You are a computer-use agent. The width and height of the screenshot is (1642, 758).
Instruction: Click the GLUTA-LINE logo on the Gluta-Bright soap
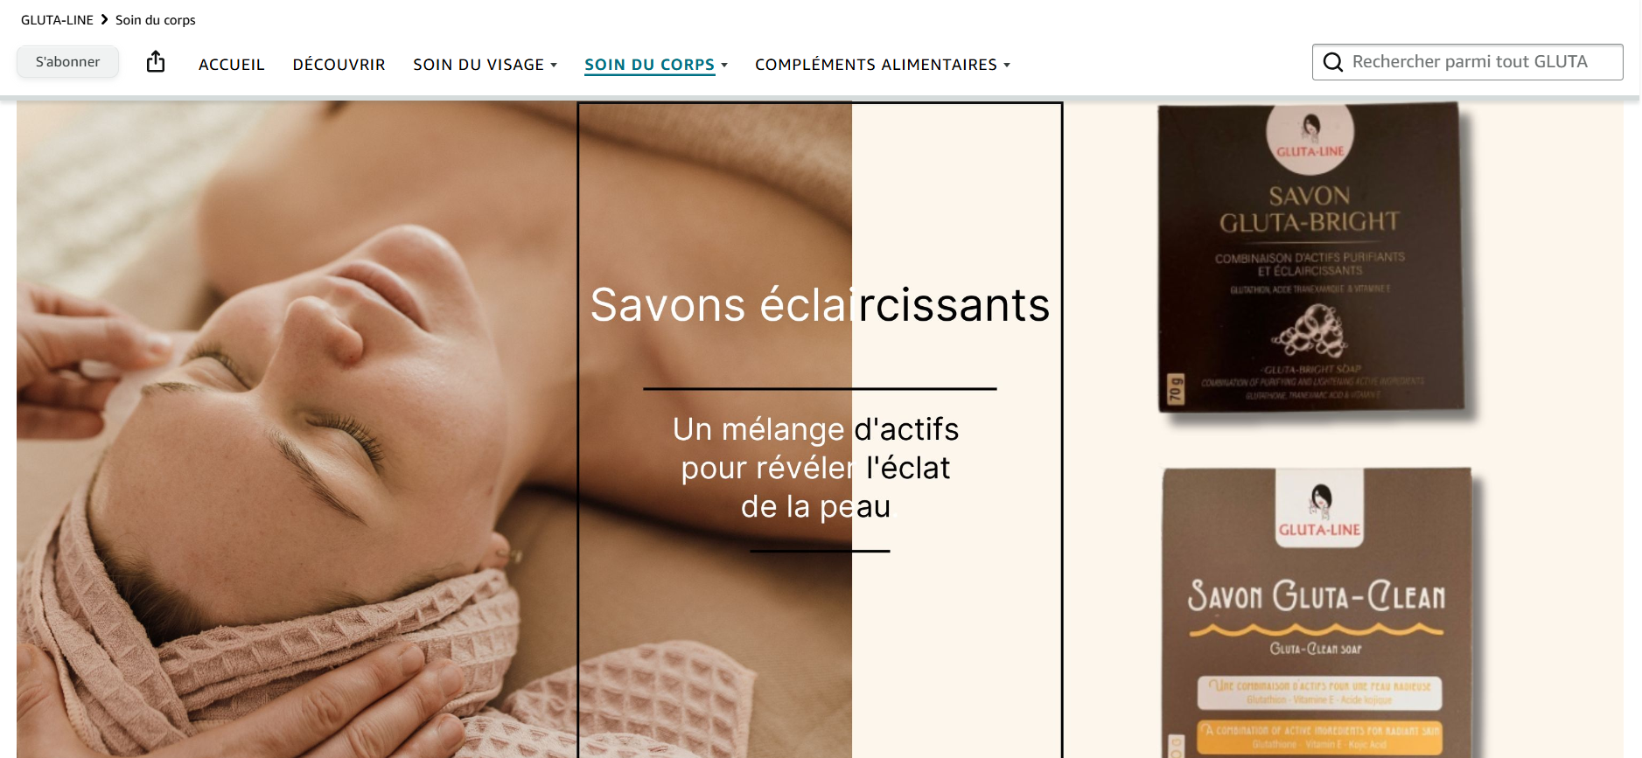coord(1310,135)
